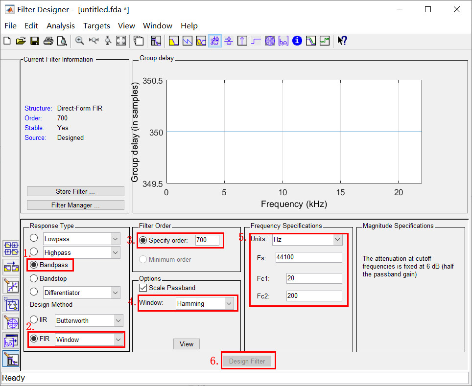Image resolution: width=472 pixels, height=386 pixels.
Task: Open Create a Multirate Filter sidebar panel
Action: click(11, 249)
